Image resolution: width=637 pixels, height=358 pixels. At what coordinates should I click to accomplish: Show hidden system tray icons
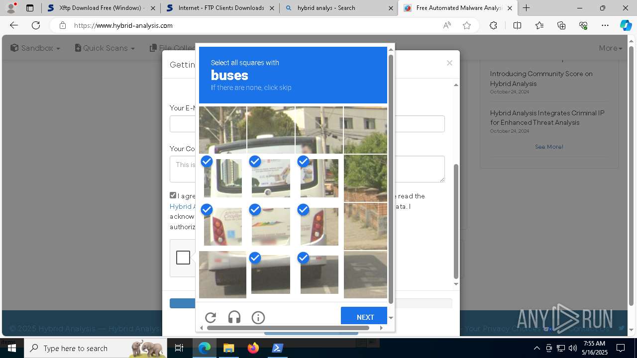tap(536, 348)
